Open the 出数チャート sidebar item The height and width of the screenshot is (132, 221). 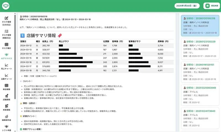[6, 77]
